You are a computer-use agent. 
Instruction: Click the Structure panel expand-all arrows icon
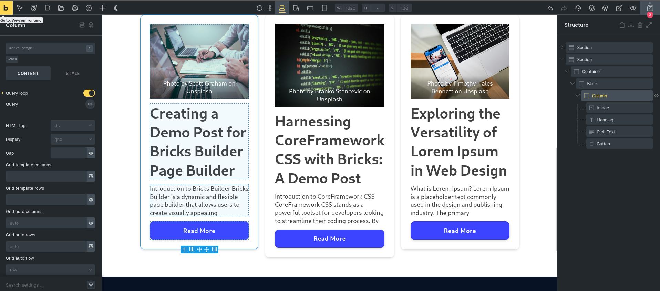point(649,25)
